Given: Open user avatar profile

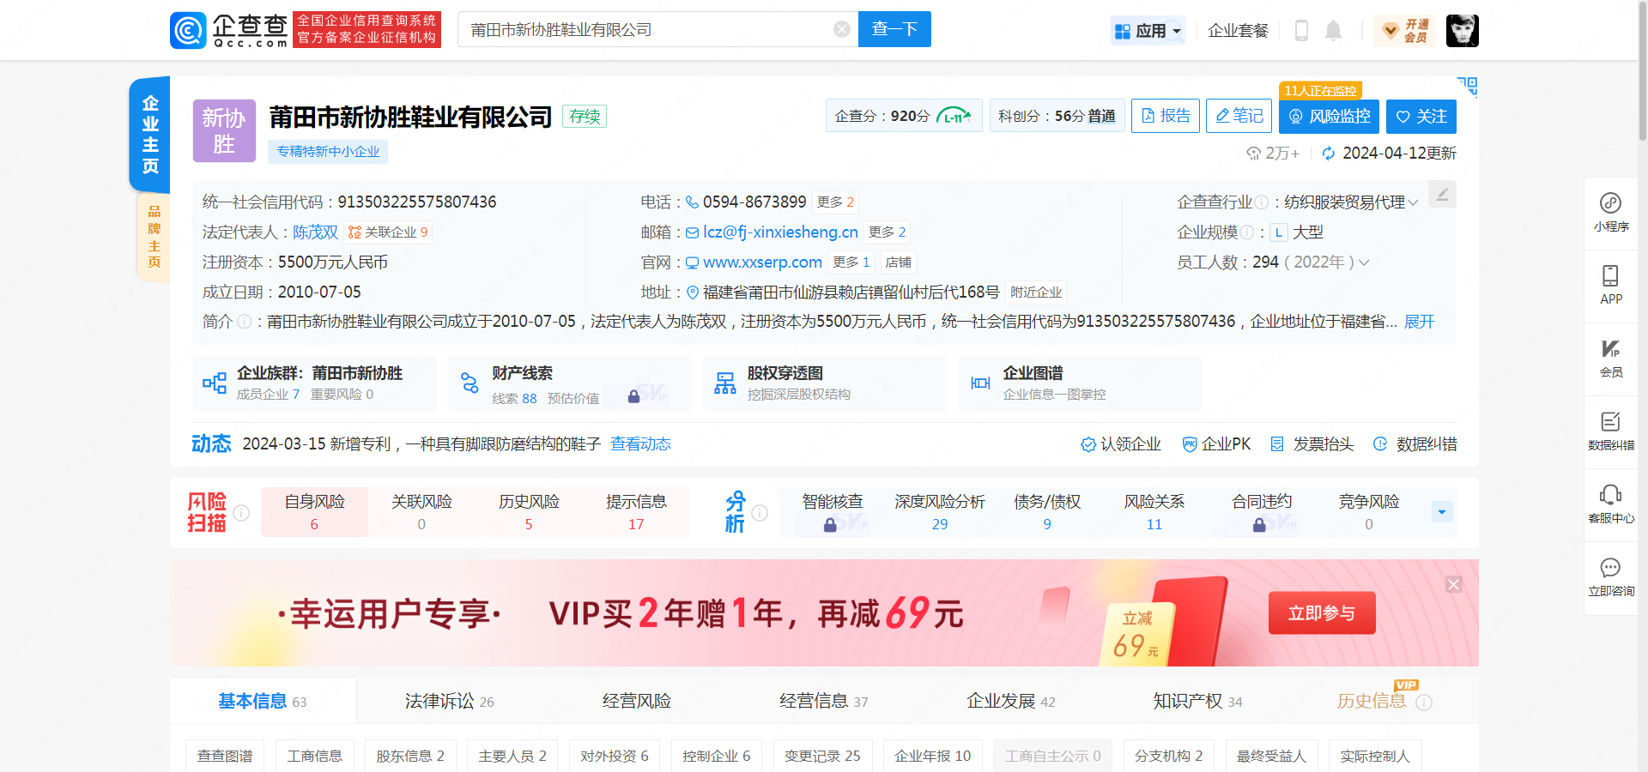Looking at the screenshot, I should (x=1462, y=30).
